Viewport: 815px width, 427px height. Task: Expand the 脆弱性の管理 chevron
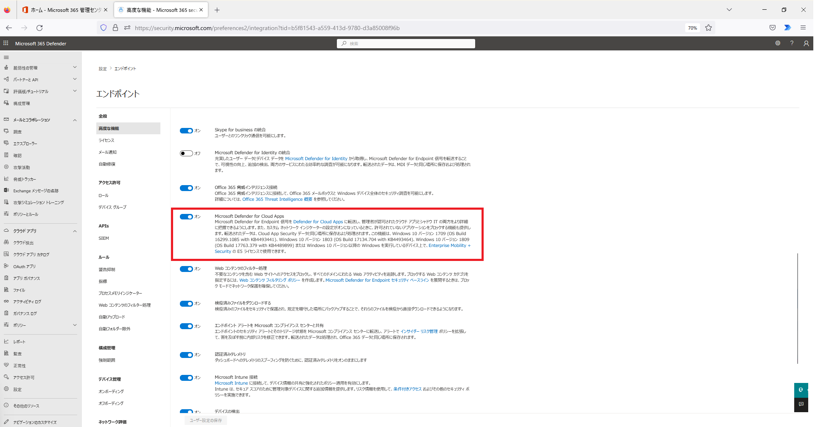pos(75,67)
